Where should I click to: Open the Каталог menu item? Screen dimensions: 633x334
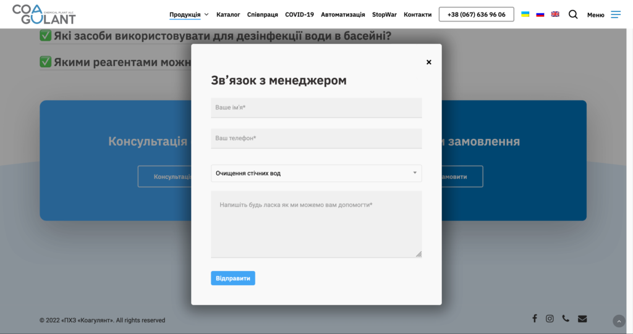tap(228, 15)
